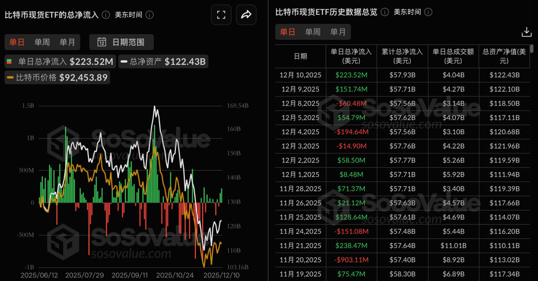The image size is (538, 281).
Task: Switch chart to 单周 view
Action: [x=42, y=42]
